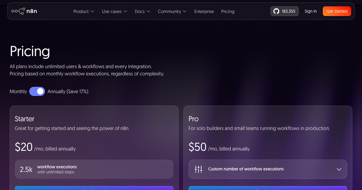Screen dimensions: 362x190
Task: Click the Monthly billing label
Action: point(18,91)
